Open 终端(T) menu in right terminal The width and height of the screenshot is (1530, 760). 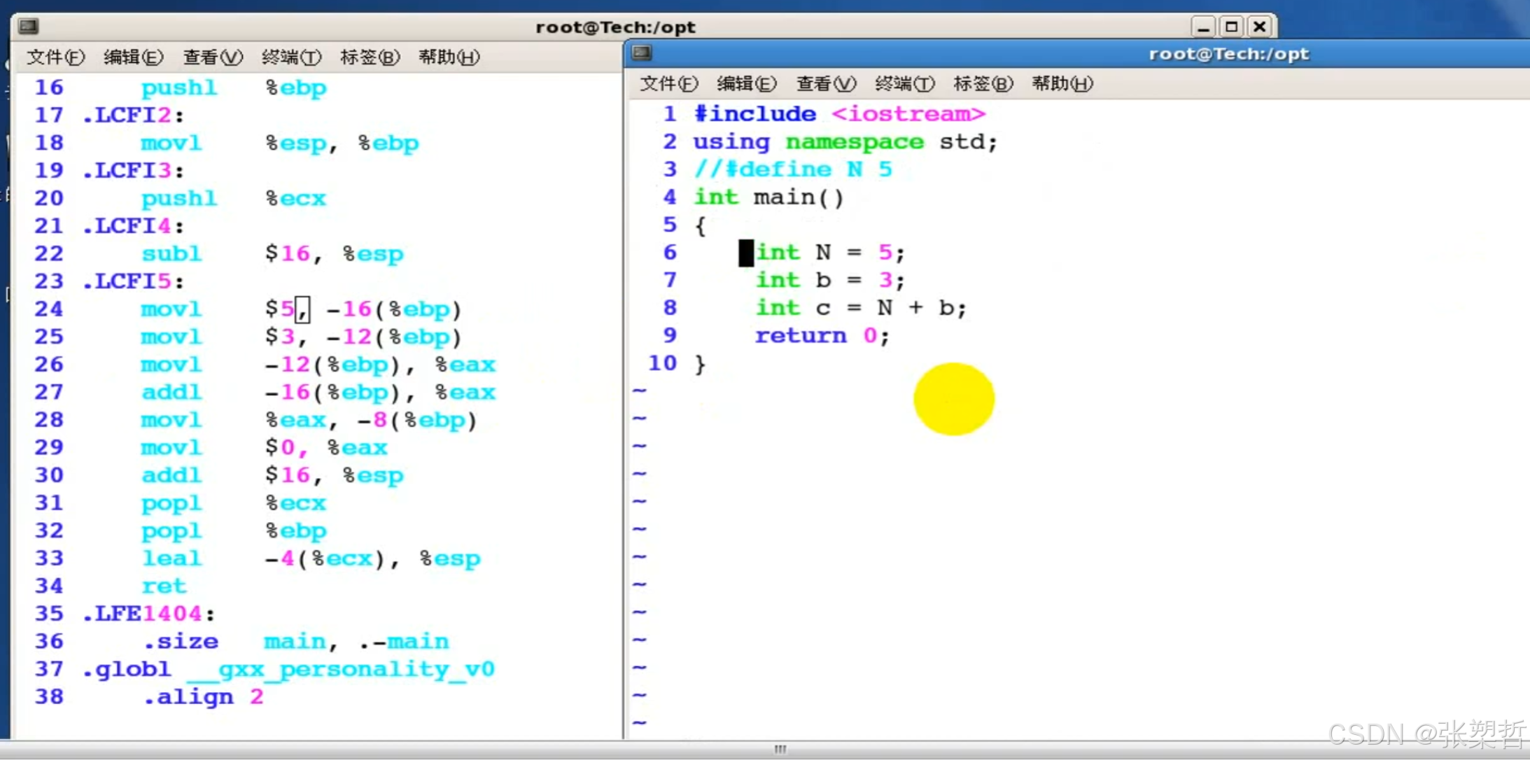pyautogui.click(x=904, y=84)
